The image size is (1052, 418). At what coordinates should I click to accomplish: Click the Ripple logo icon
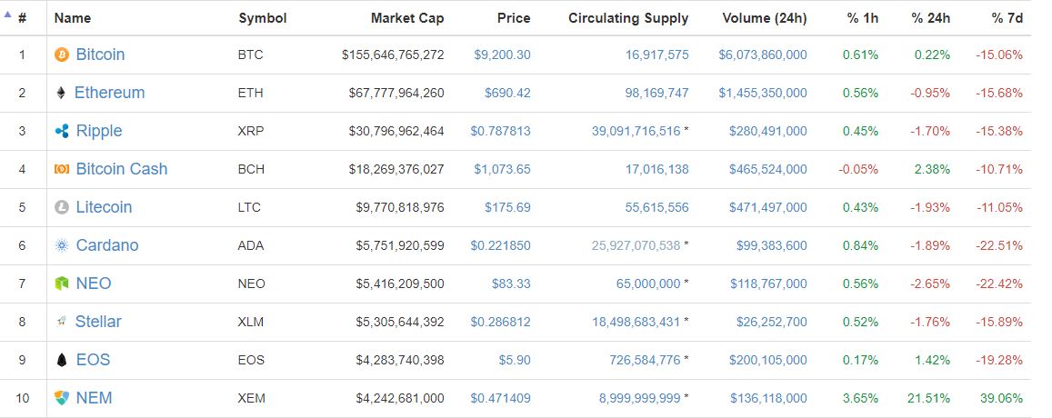click(62, 131)
